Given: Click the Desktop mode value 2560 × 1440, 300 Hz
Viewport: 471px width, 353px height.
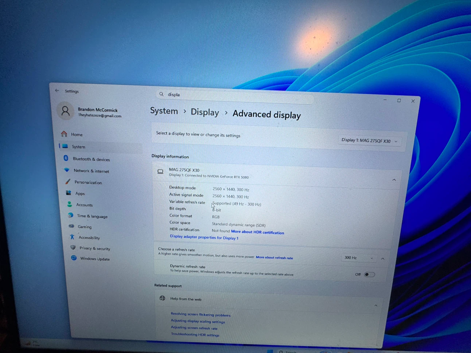Looking at the screenshot, I should click(231, 189).
